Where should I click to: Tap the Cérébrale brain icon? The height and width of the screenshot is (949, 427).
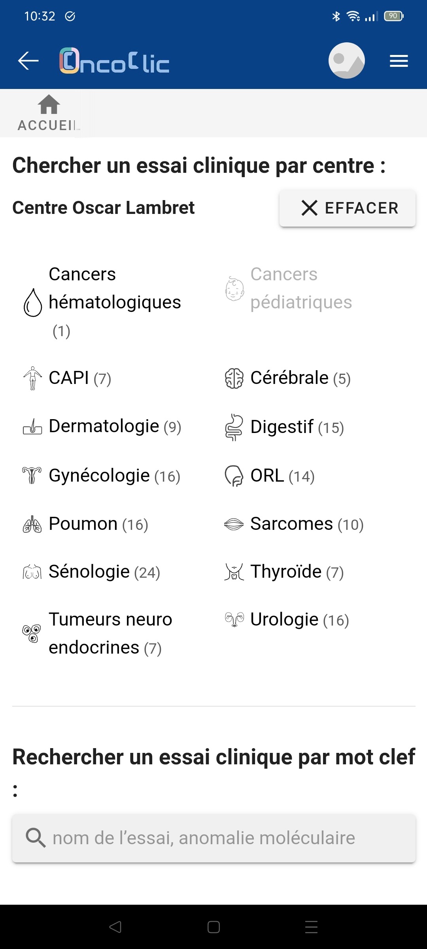tap(234, 378)
